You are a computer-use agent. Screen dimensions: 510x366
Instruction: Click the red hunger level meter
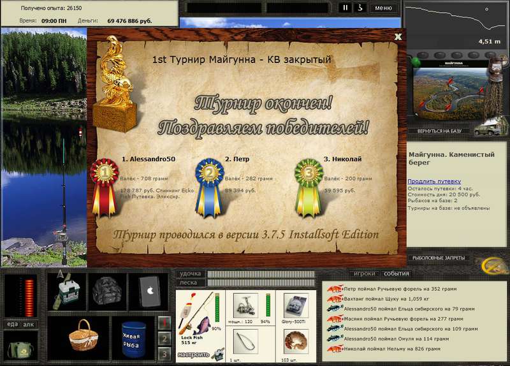[x=29, y=298]
